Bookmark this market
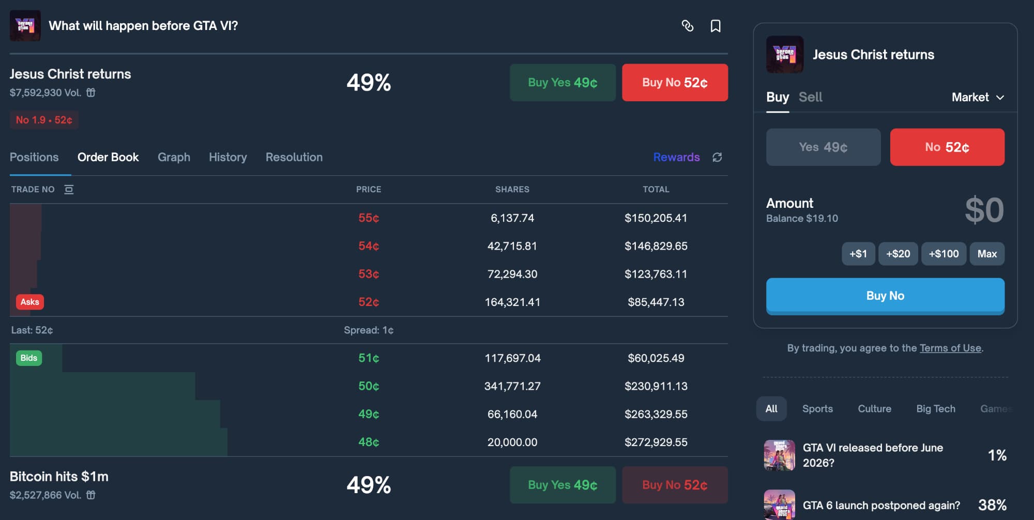Viewport: 1034px width, 520px height. click(x=716, y=26)
